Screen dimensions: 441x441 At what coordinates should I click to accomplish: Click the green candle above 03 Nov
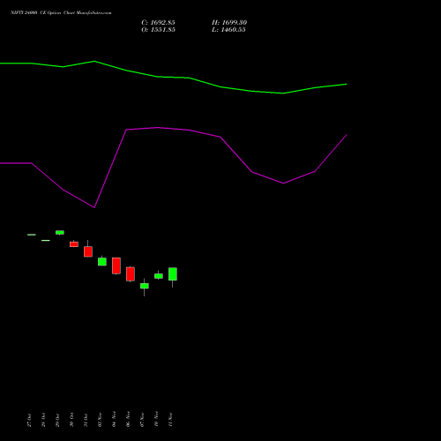102,262
